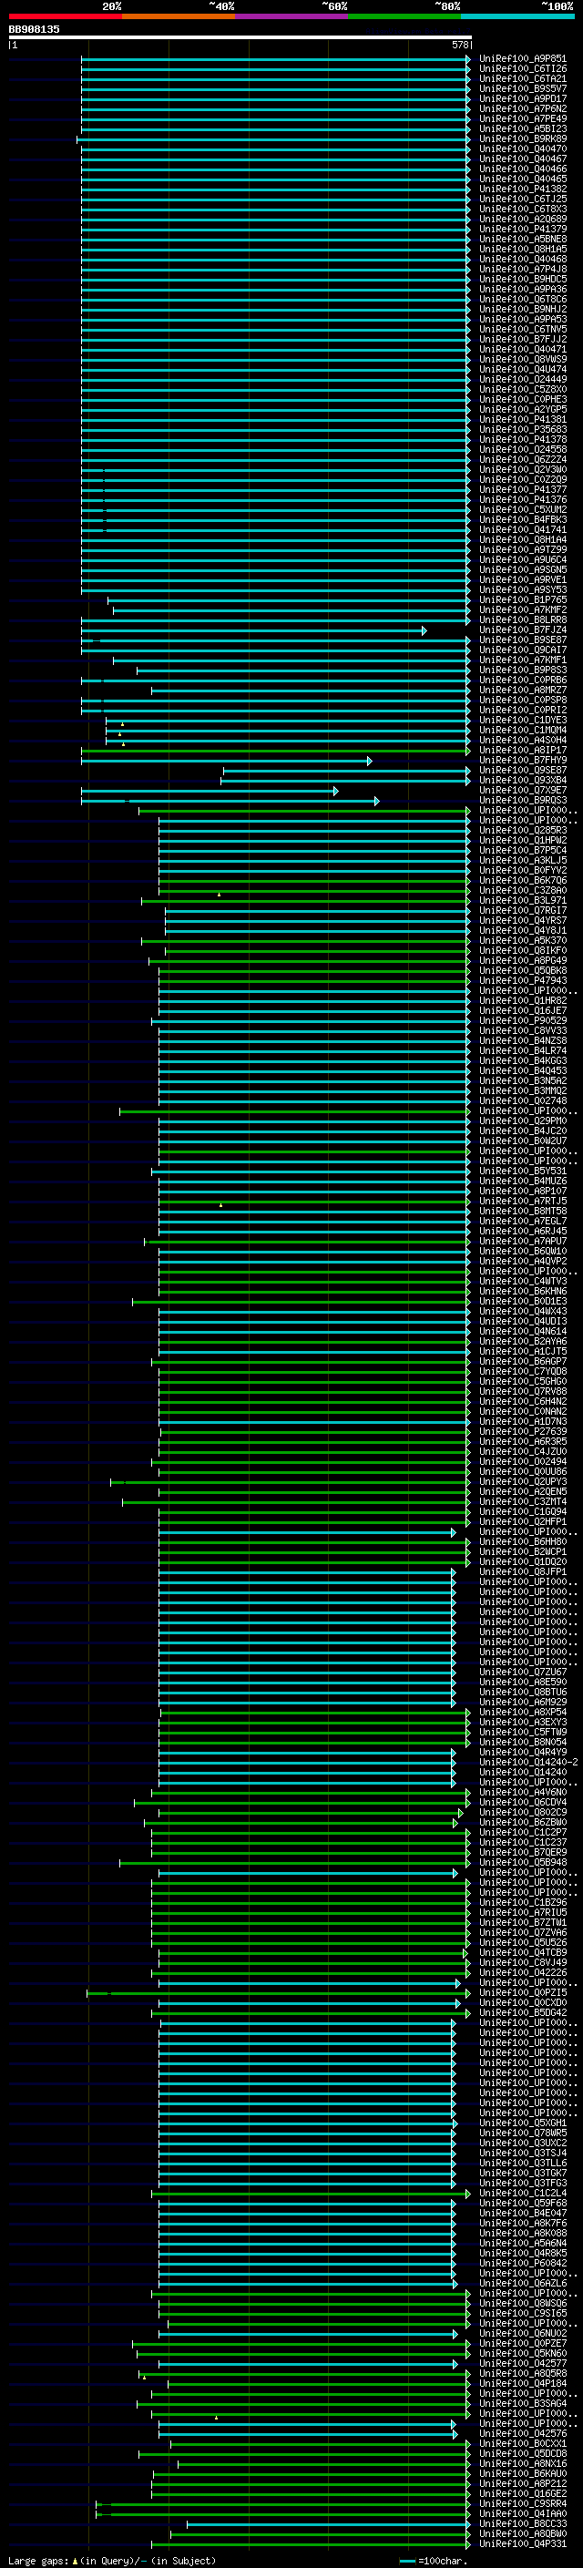
Task: Select the UniRef100_Q6Z2Z4 label
Action: [x=522, y=459]
